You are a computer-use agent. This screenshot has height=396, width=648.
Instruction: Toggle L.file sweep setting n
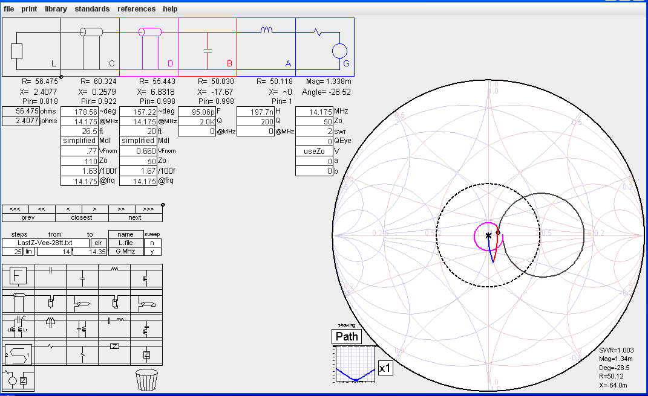pyautogui.click(x=152, y=243)
